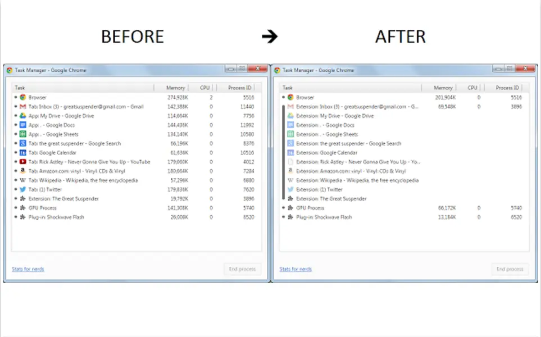Sort by Process ID column in BEFORE window
The image size is (541, 337).
[236, 88]
